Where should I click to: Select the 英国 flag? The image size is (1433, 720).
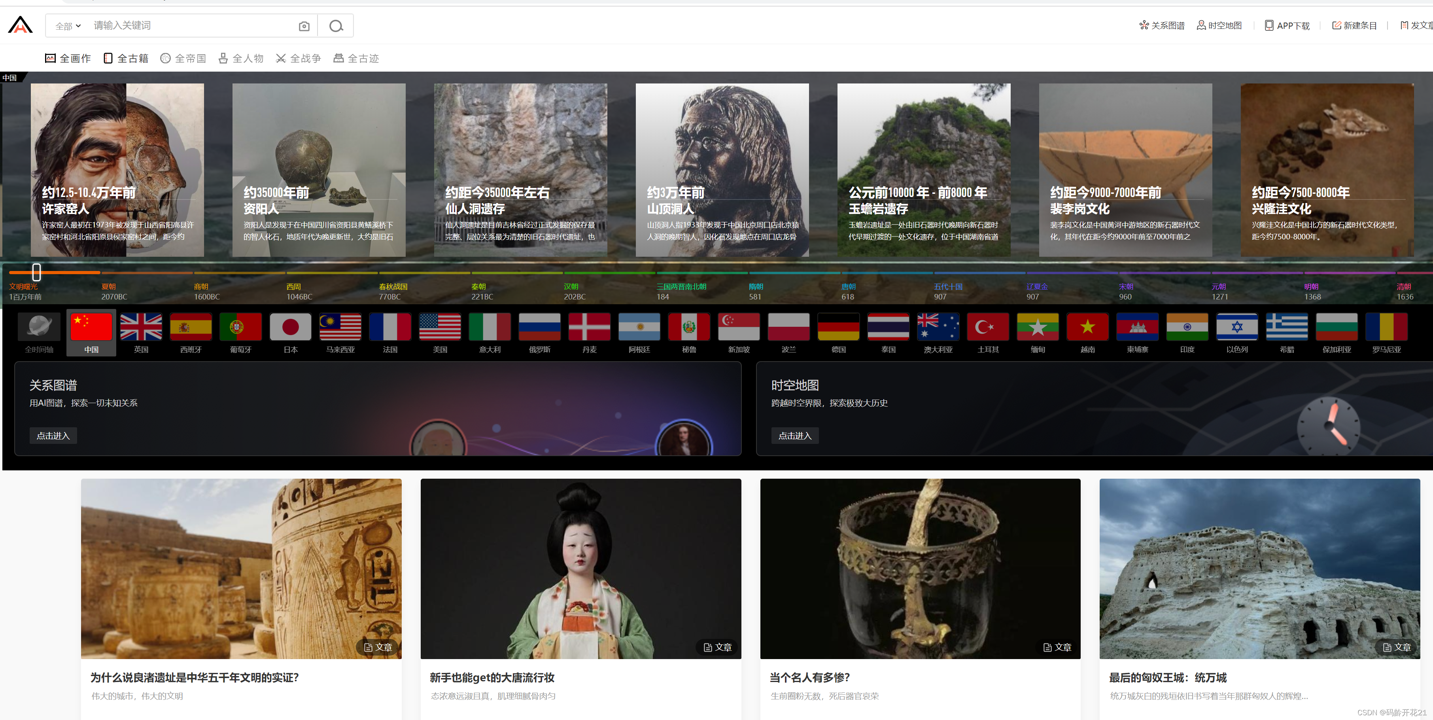coord(141,327)
